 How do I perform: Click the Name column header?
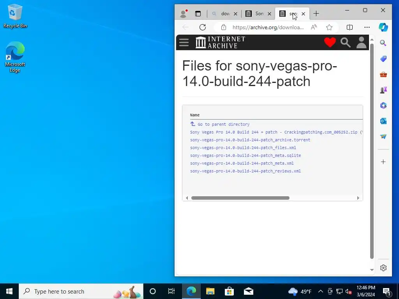[195, 115]
